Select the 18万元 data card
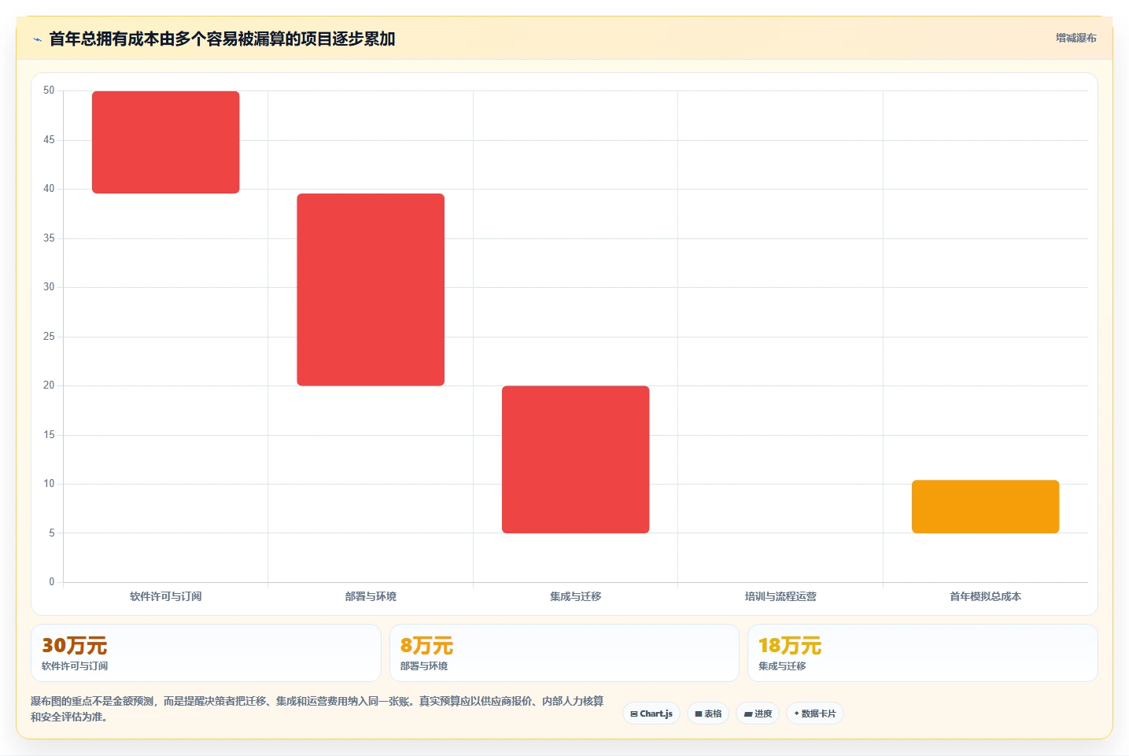This screenshot has width=1129, height=756. click(x=922, y=653)
